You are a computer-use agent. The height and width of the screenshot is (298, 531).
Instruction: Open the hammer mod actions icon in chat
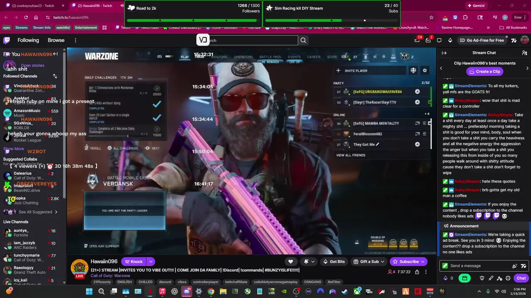coord(499,278)
